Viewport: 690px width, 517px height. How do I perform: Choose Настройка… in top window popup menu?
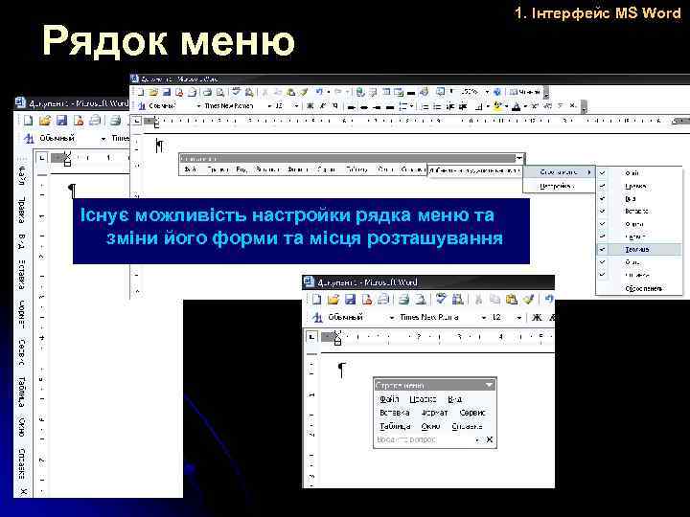coord(558,187)
